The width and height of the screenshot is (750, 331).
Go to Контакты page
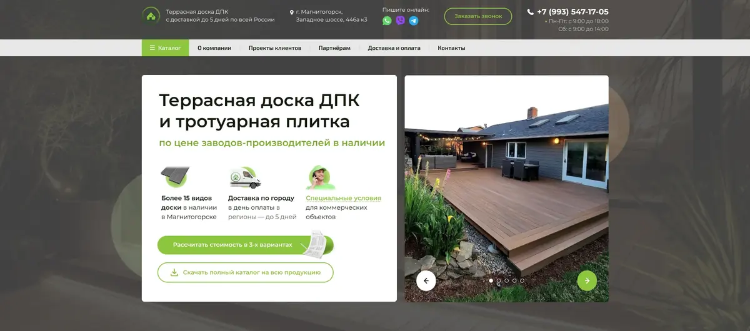click(x=451, y=48)
